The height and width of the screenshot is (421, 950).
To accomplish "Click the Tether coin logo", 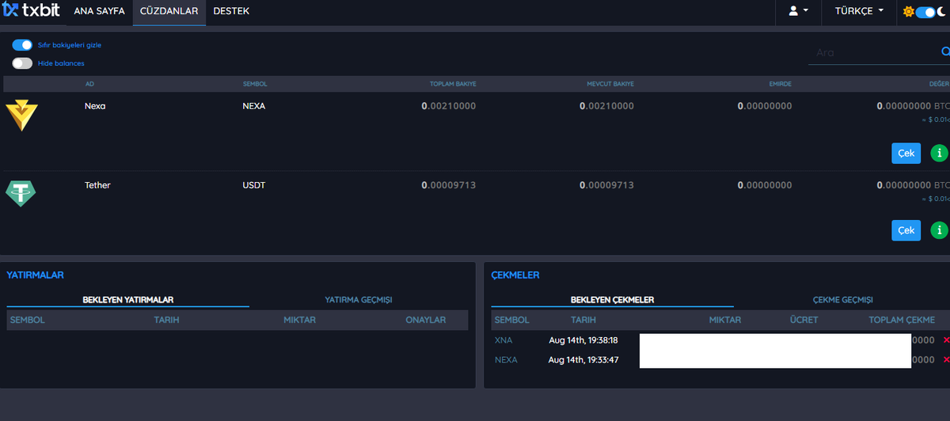I will tap(21, 194).
